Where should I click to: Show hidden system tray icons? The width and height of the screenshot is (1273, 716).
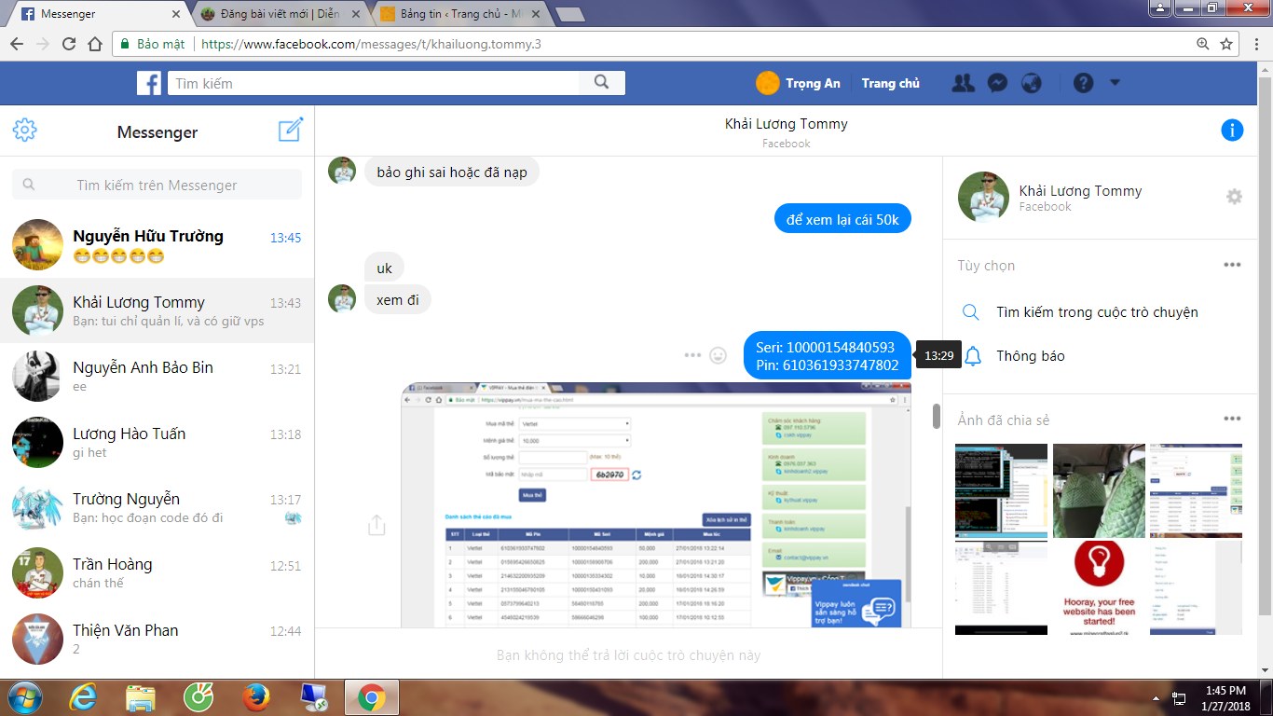(1156, 697)
